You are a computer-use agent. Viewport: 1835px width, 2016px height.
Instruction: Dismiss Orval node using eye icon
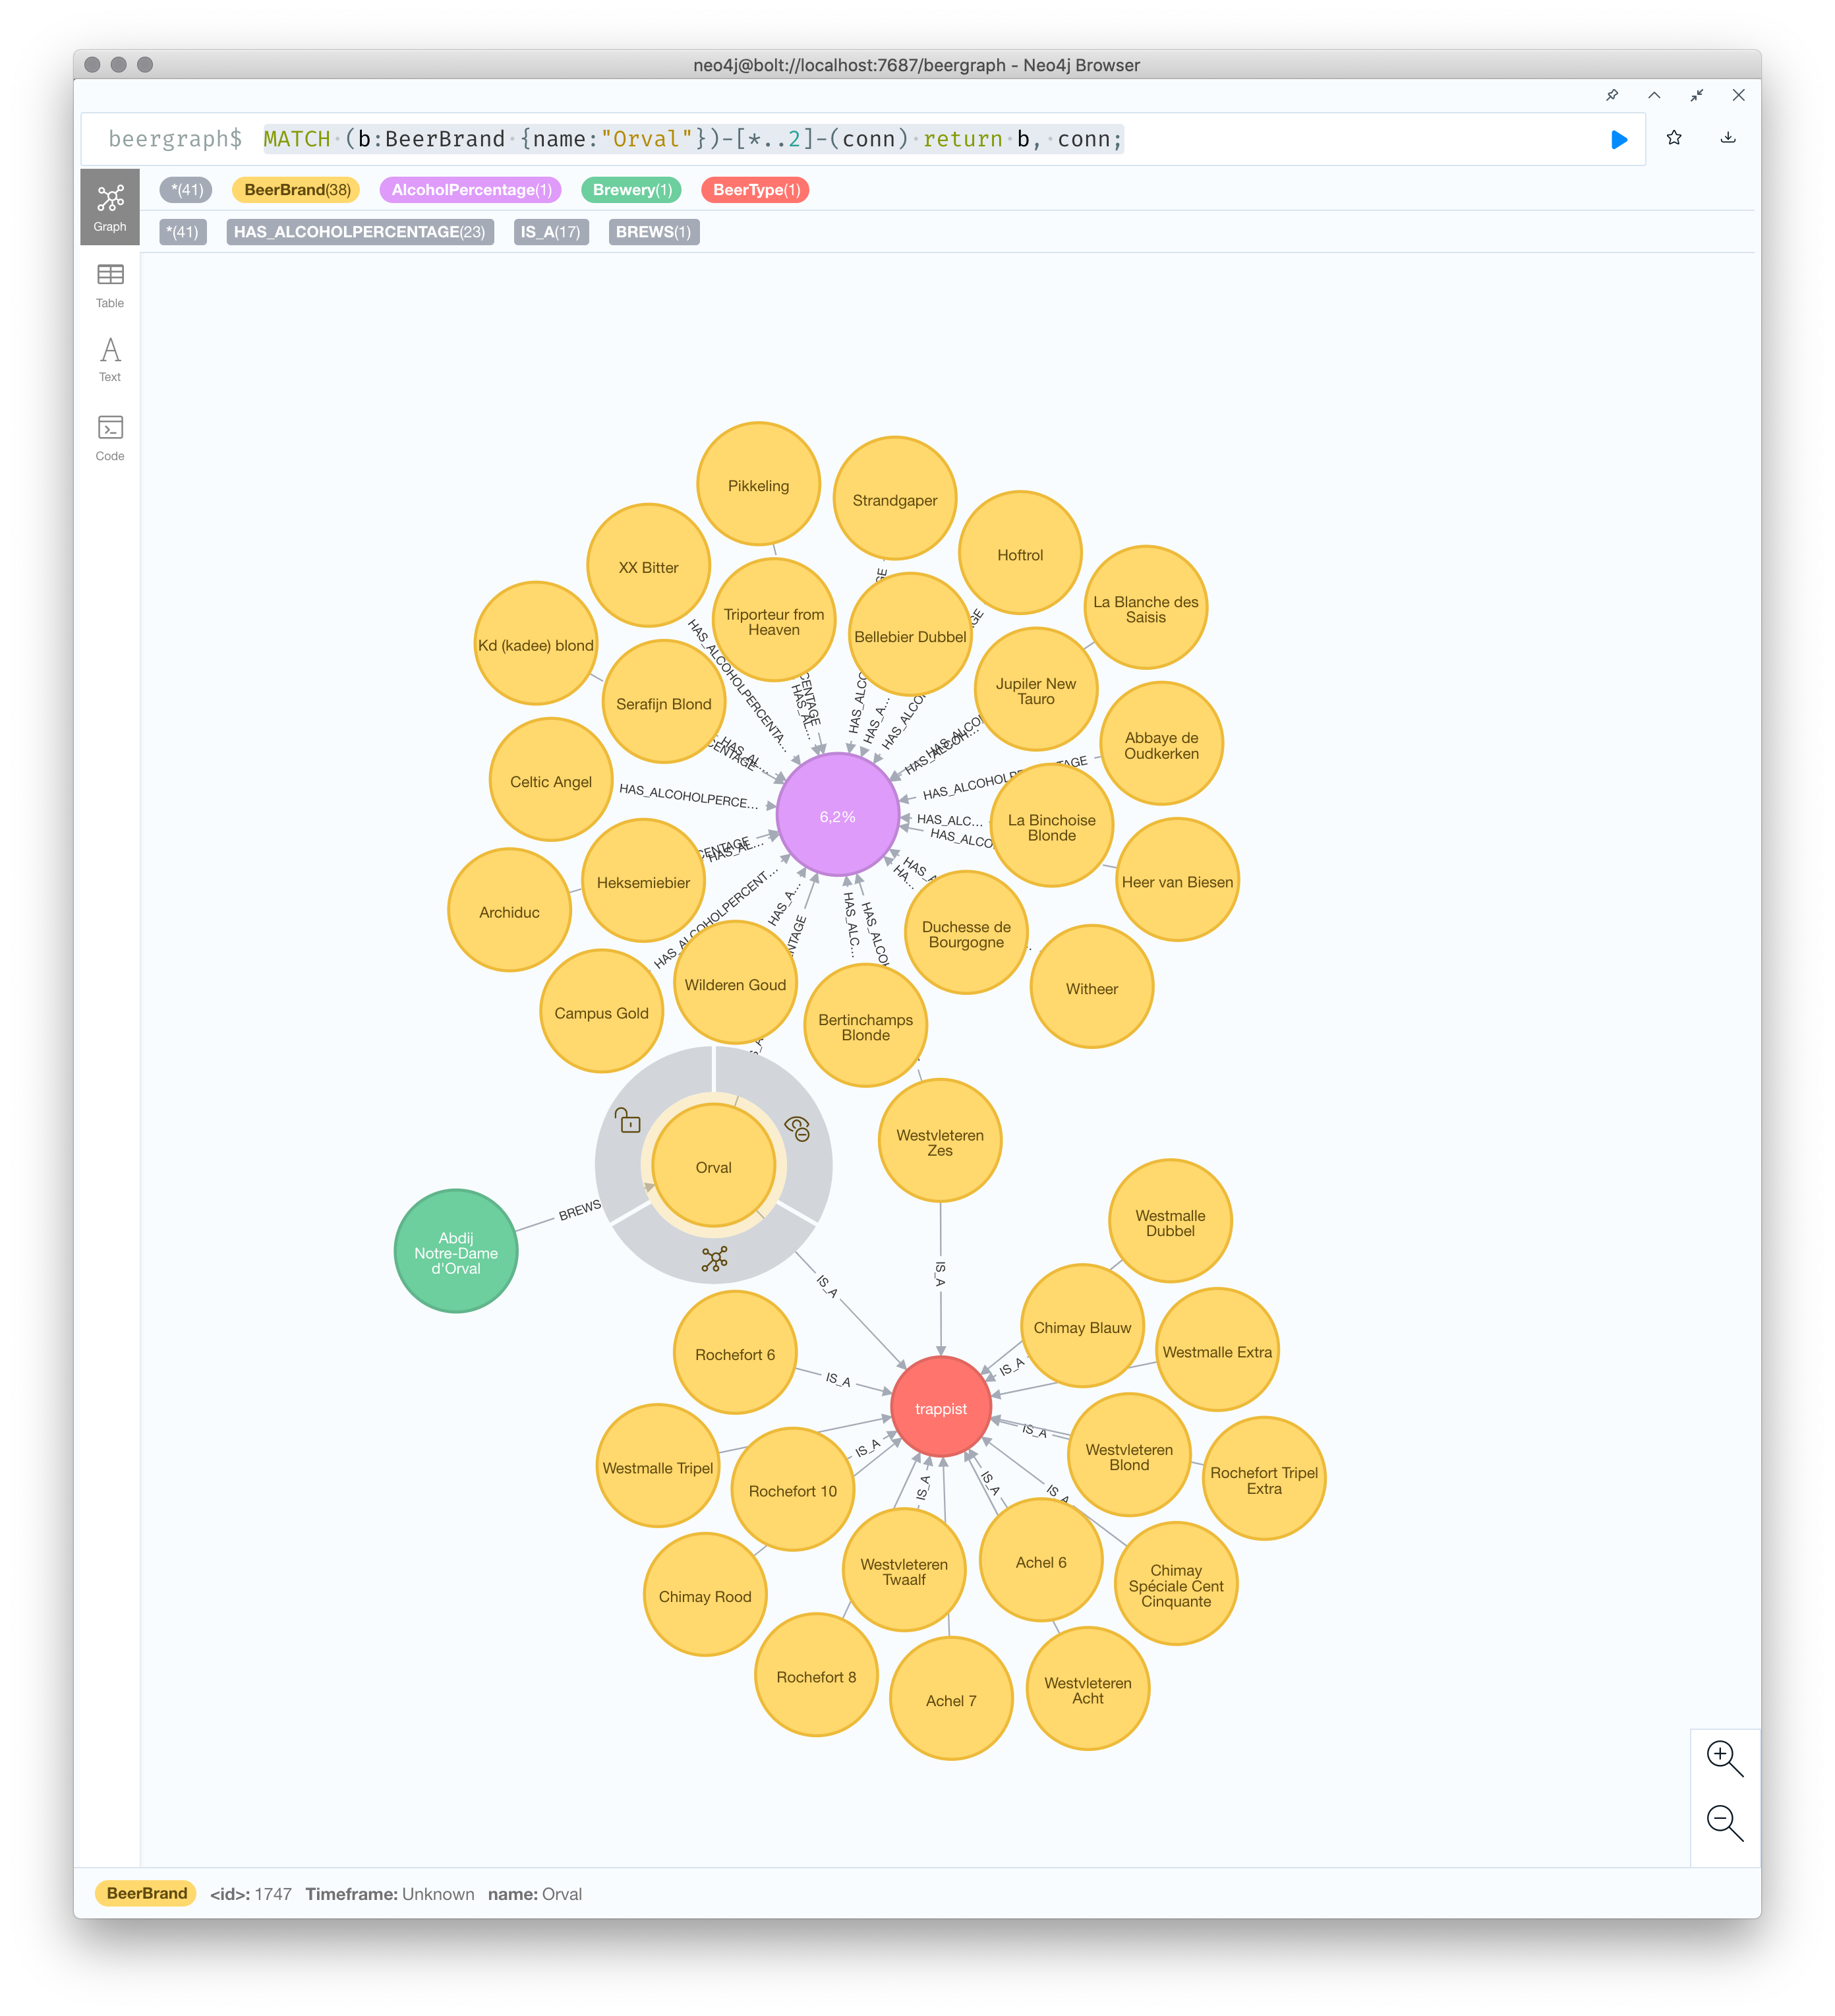797,1129
